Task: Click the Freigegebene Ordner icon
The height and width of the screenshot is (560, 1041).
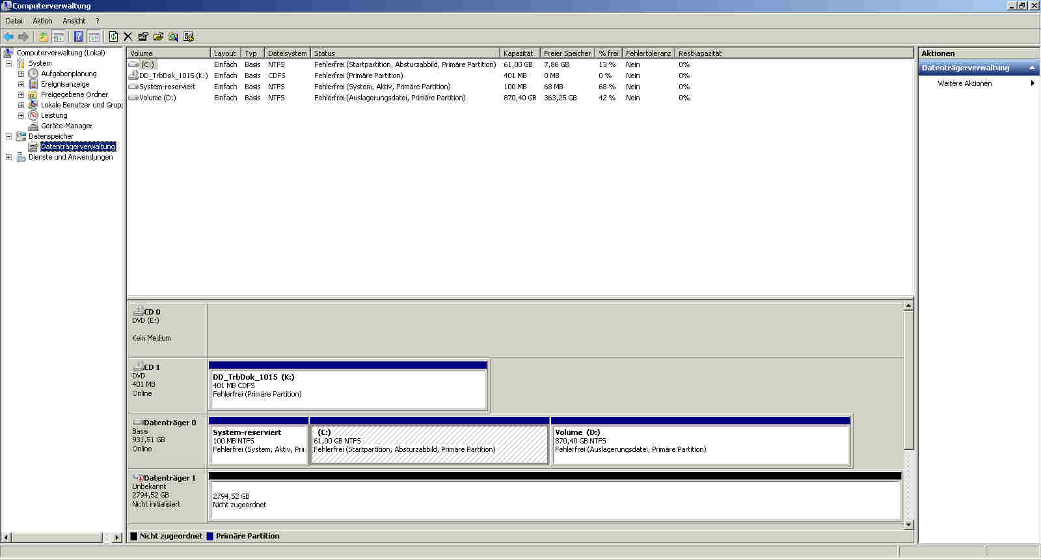Action: coord(33,94)
